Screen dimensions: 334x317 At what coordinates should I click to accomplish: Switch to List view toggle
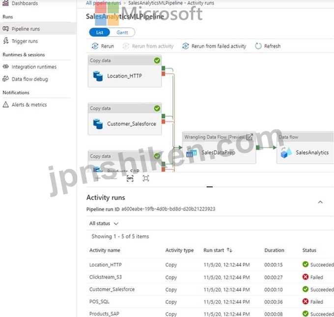100,32
